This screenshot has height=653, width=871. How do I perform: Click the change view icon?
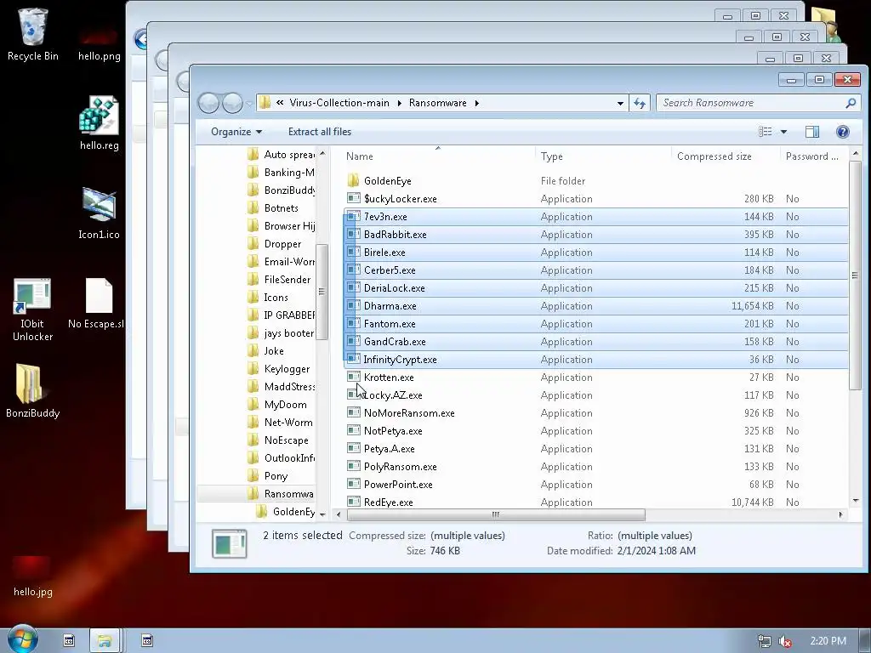click(x=766, y=132)
